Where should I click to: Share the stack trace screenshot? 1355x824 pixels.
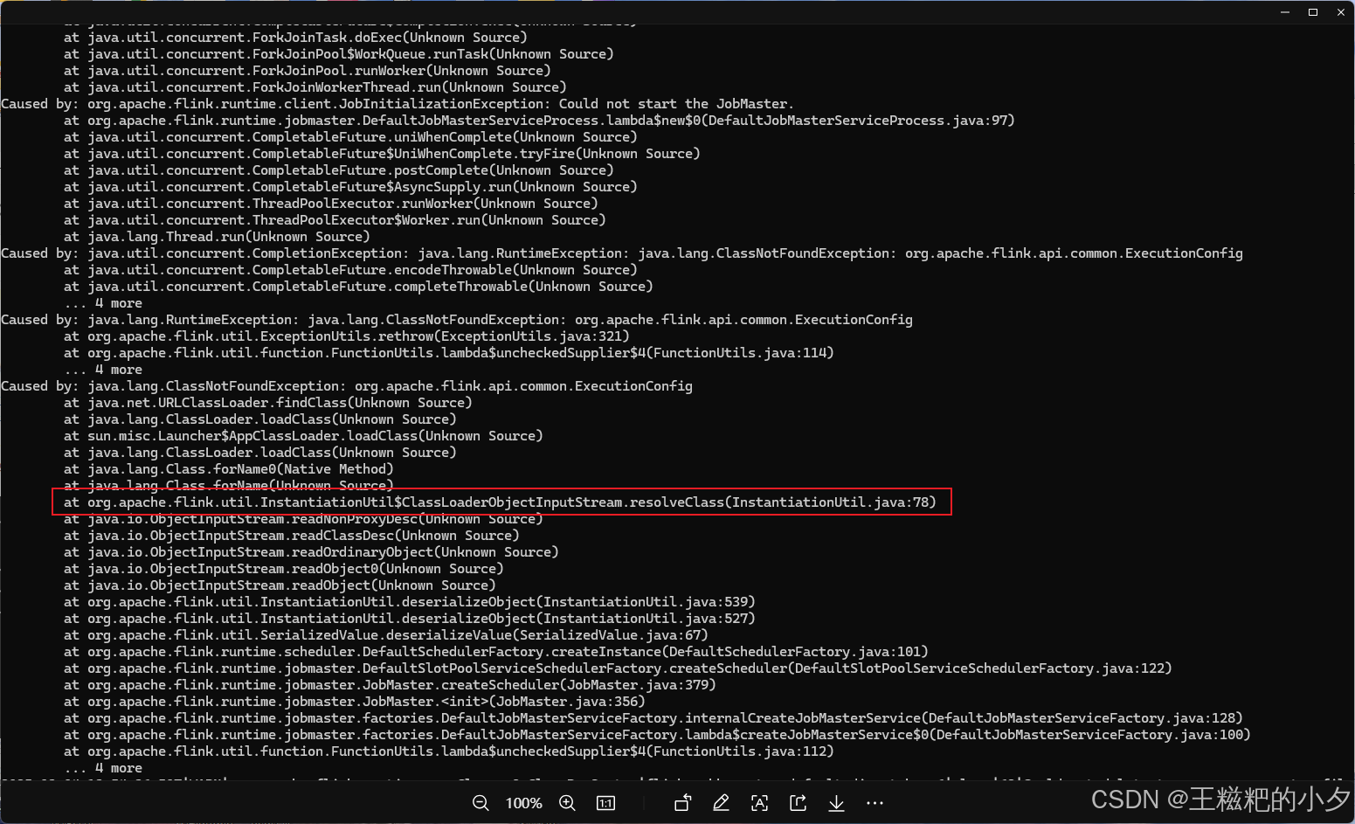(798, 802)
